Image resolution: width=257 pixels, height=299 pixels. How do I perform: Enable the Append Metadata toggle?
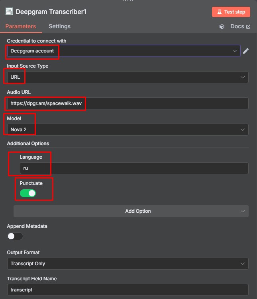click(15, 236)
